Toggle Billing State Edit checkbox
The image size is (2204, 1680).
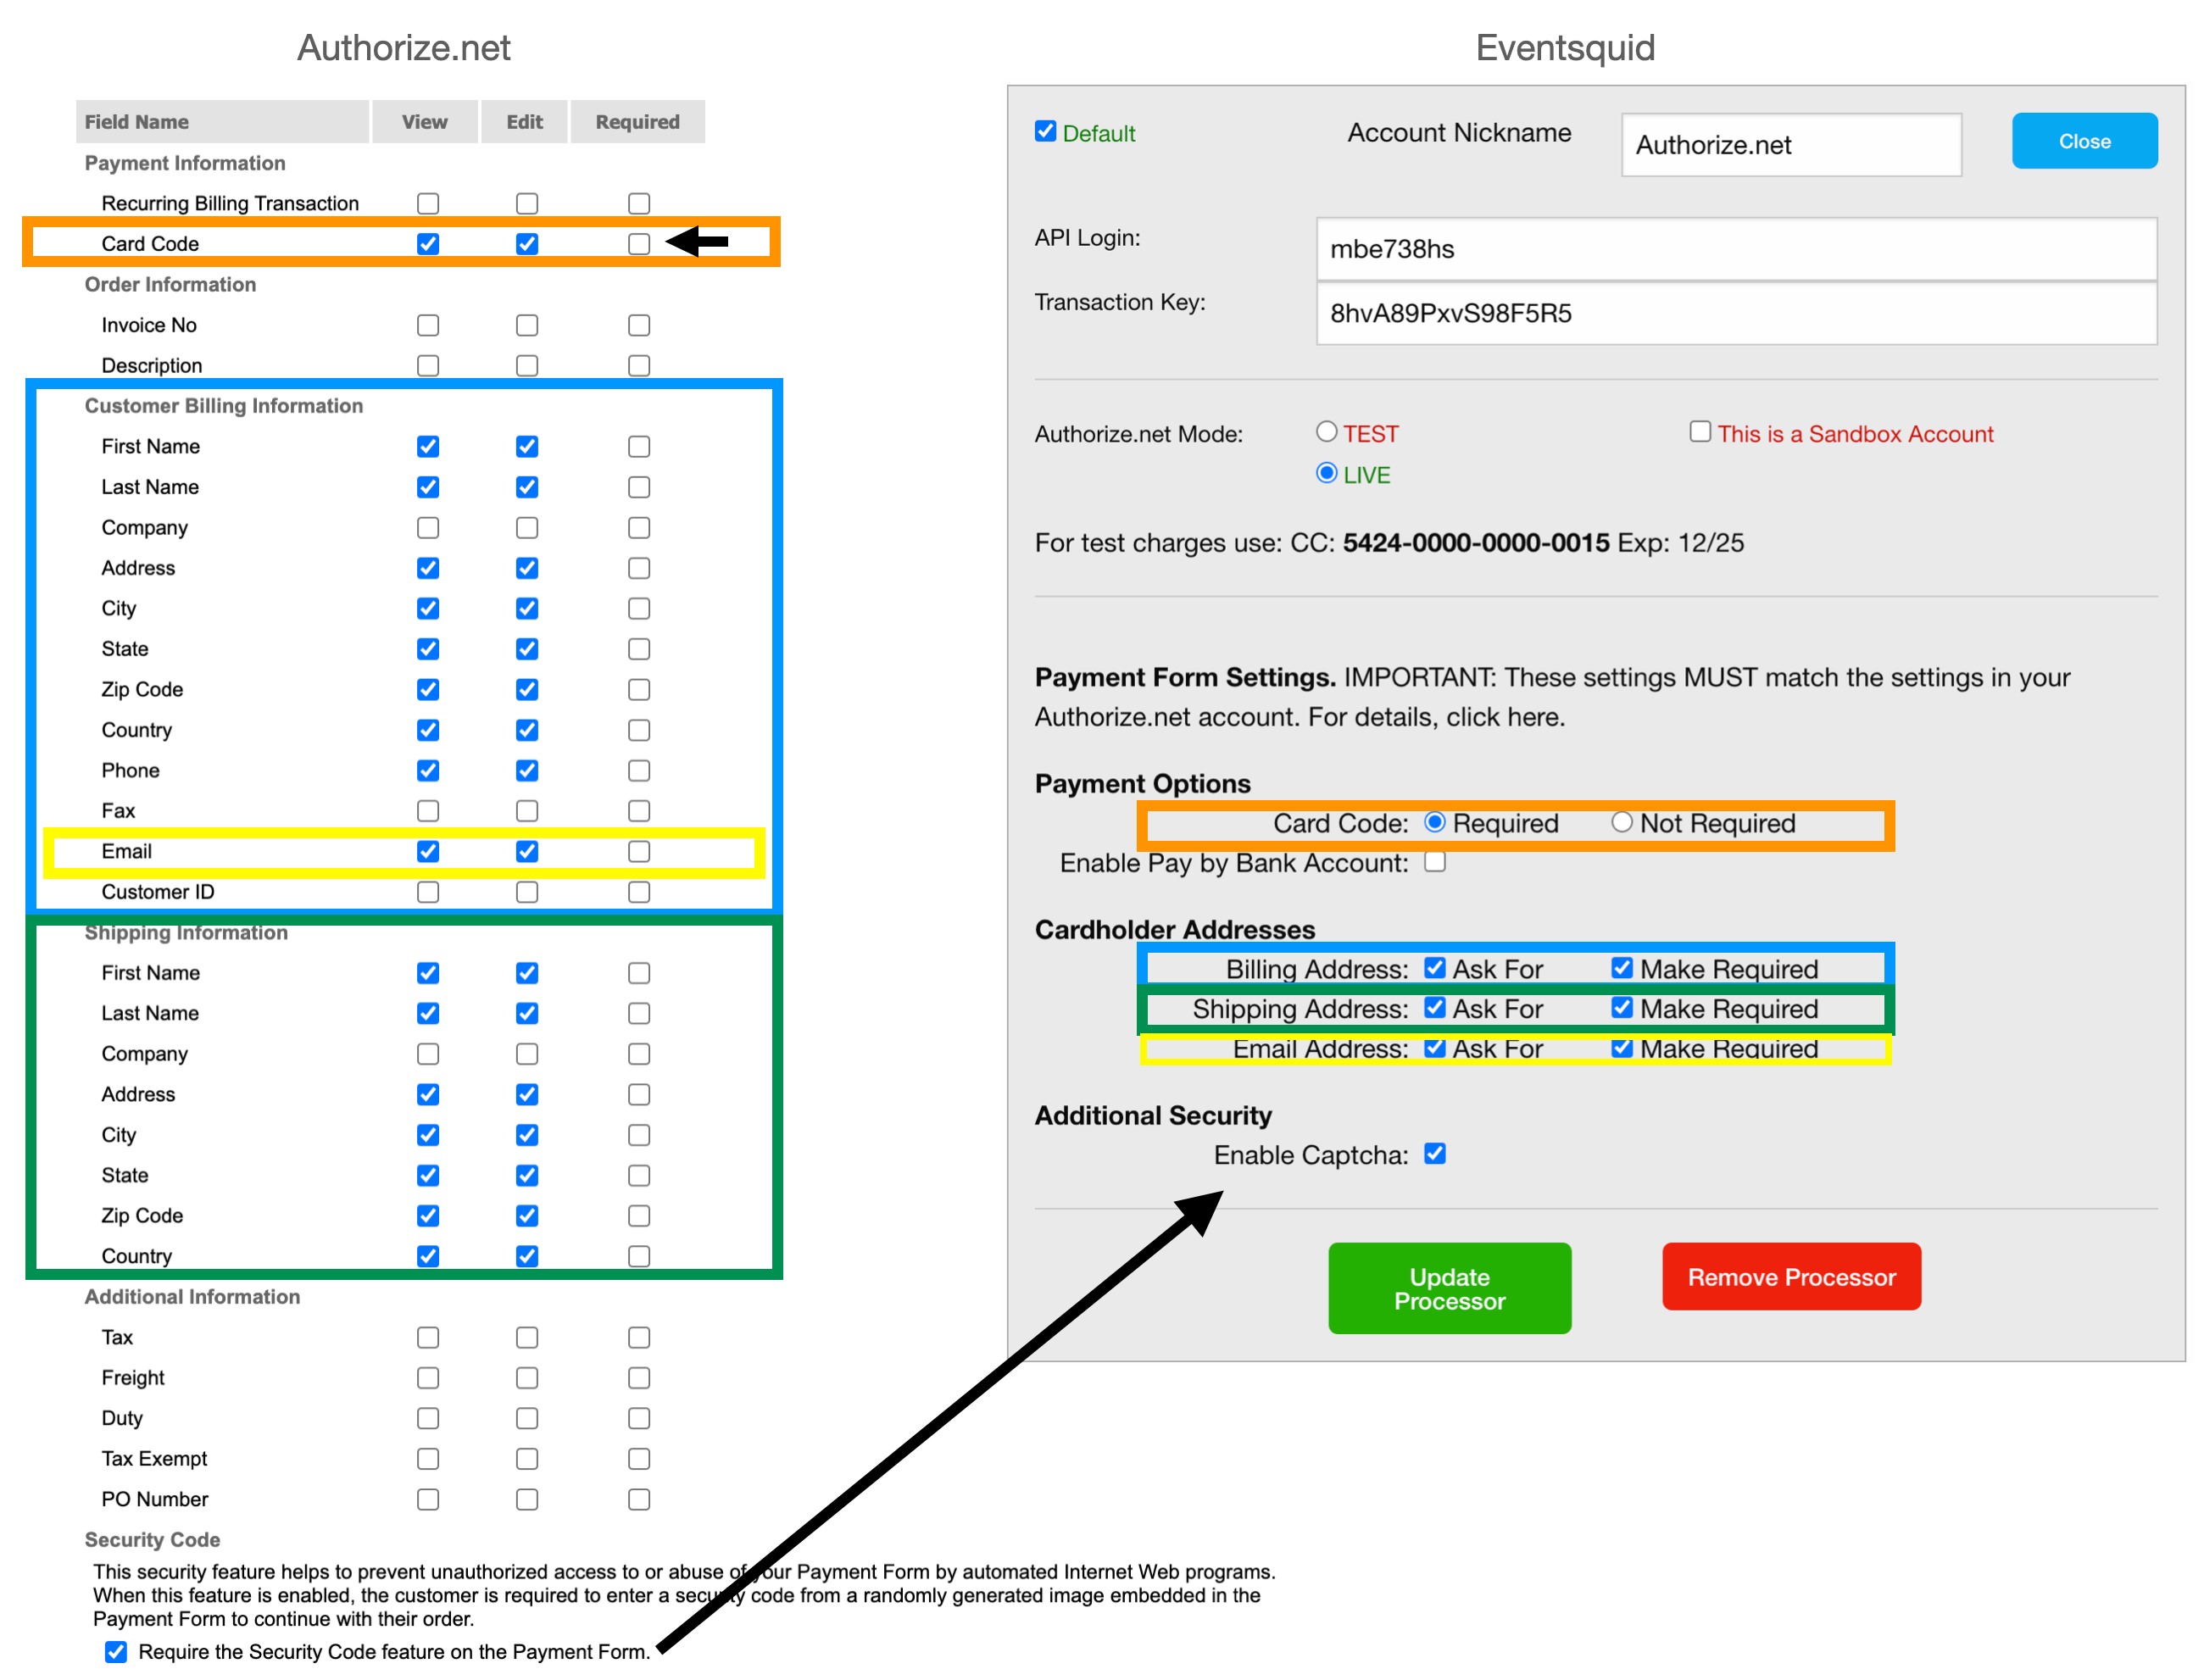pyautogui.click(x=526, y=648)
